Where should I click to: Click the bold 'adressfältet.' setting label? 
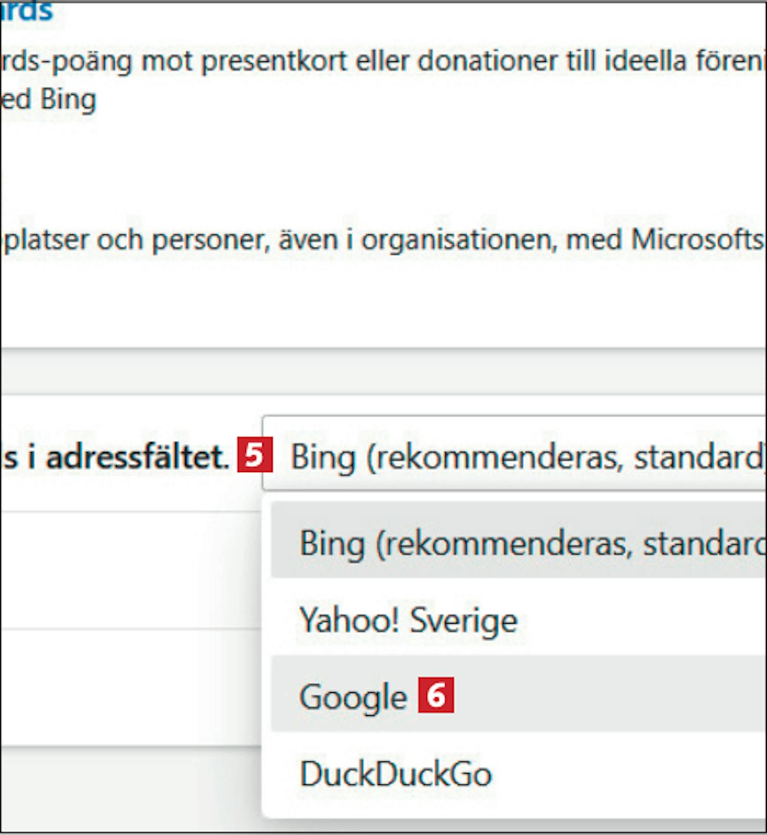tap(138, 457)
